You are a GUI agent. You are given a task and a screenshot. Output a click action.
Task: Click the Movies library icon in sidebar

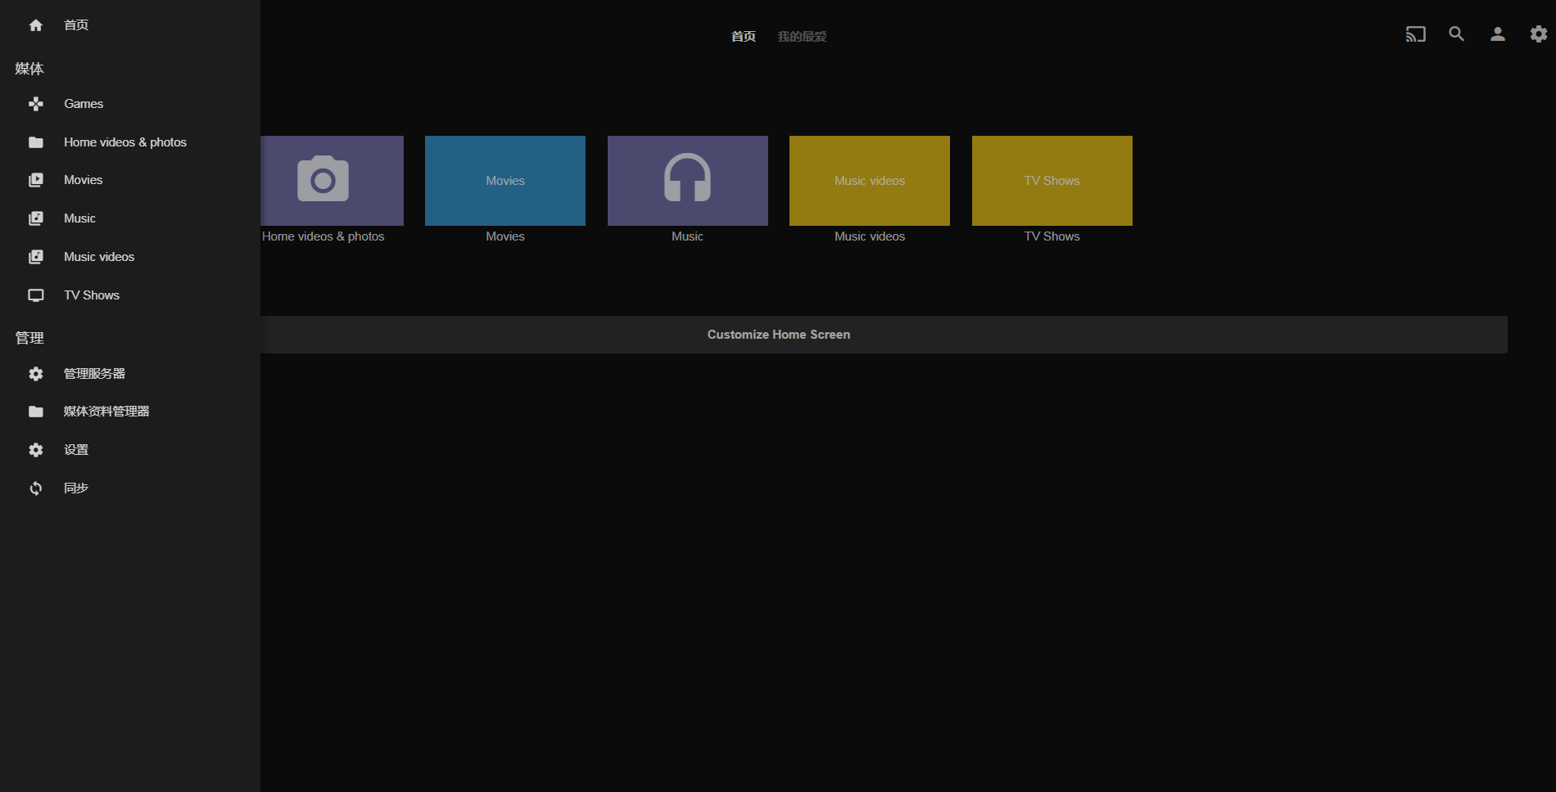pyautogui.click(x=36, y=180)
